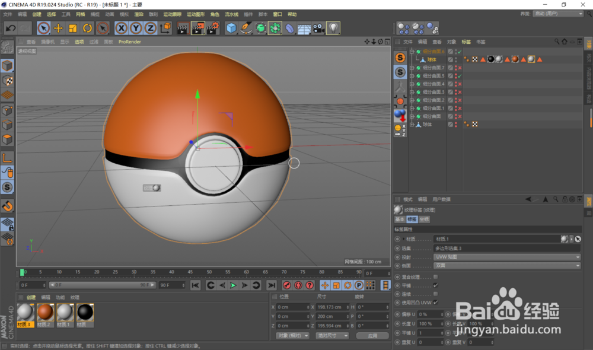Open the 投射 UVW 贴图 dropdown

[507, 257]
